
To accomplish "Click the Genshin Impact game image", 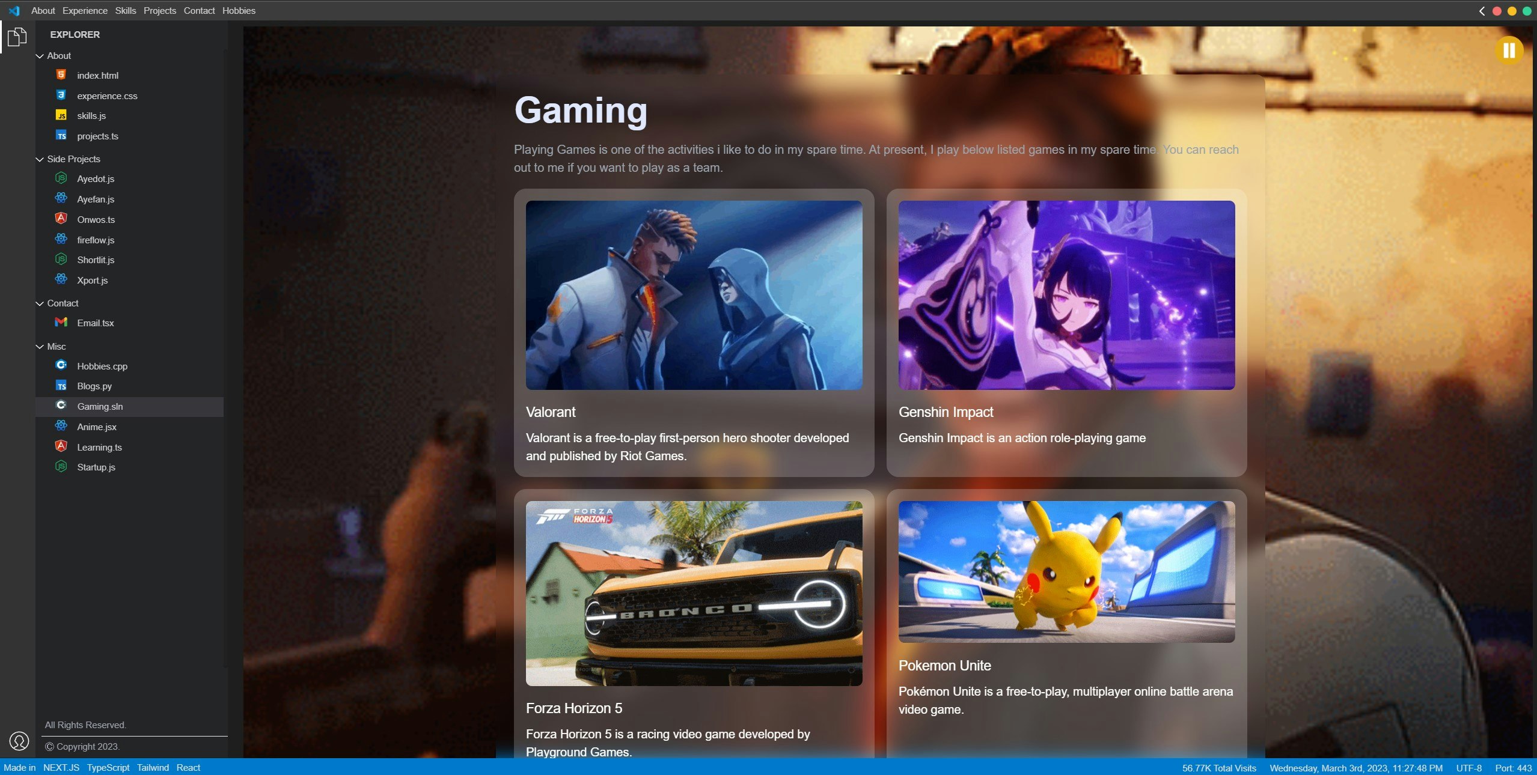I will [x=1067, y=295].
